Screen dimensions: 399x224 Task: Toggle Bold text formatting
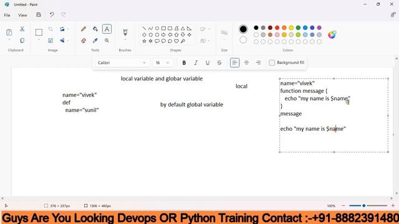click(x=184, y=63)
